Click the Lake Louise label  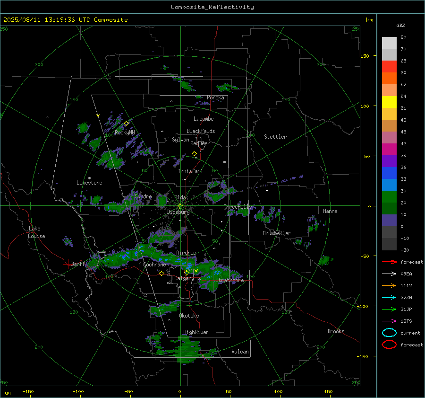coord(36,232)
